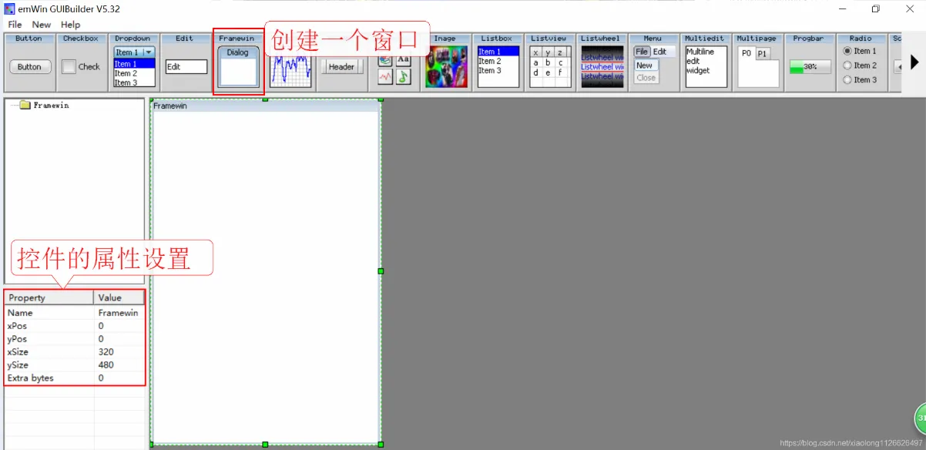Open the New menu
The image size is (926, 450).
pos(42,25)
